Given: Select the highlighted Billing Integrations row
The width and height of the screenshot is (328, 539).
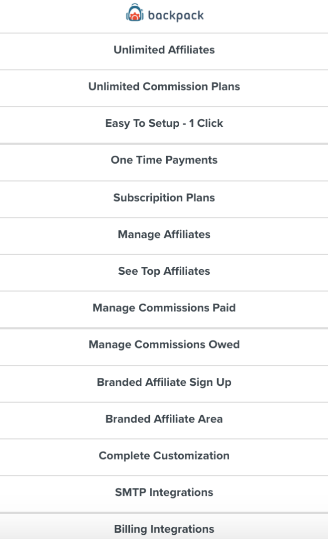Looking at the screenshot, I should [x=164, y=526].
